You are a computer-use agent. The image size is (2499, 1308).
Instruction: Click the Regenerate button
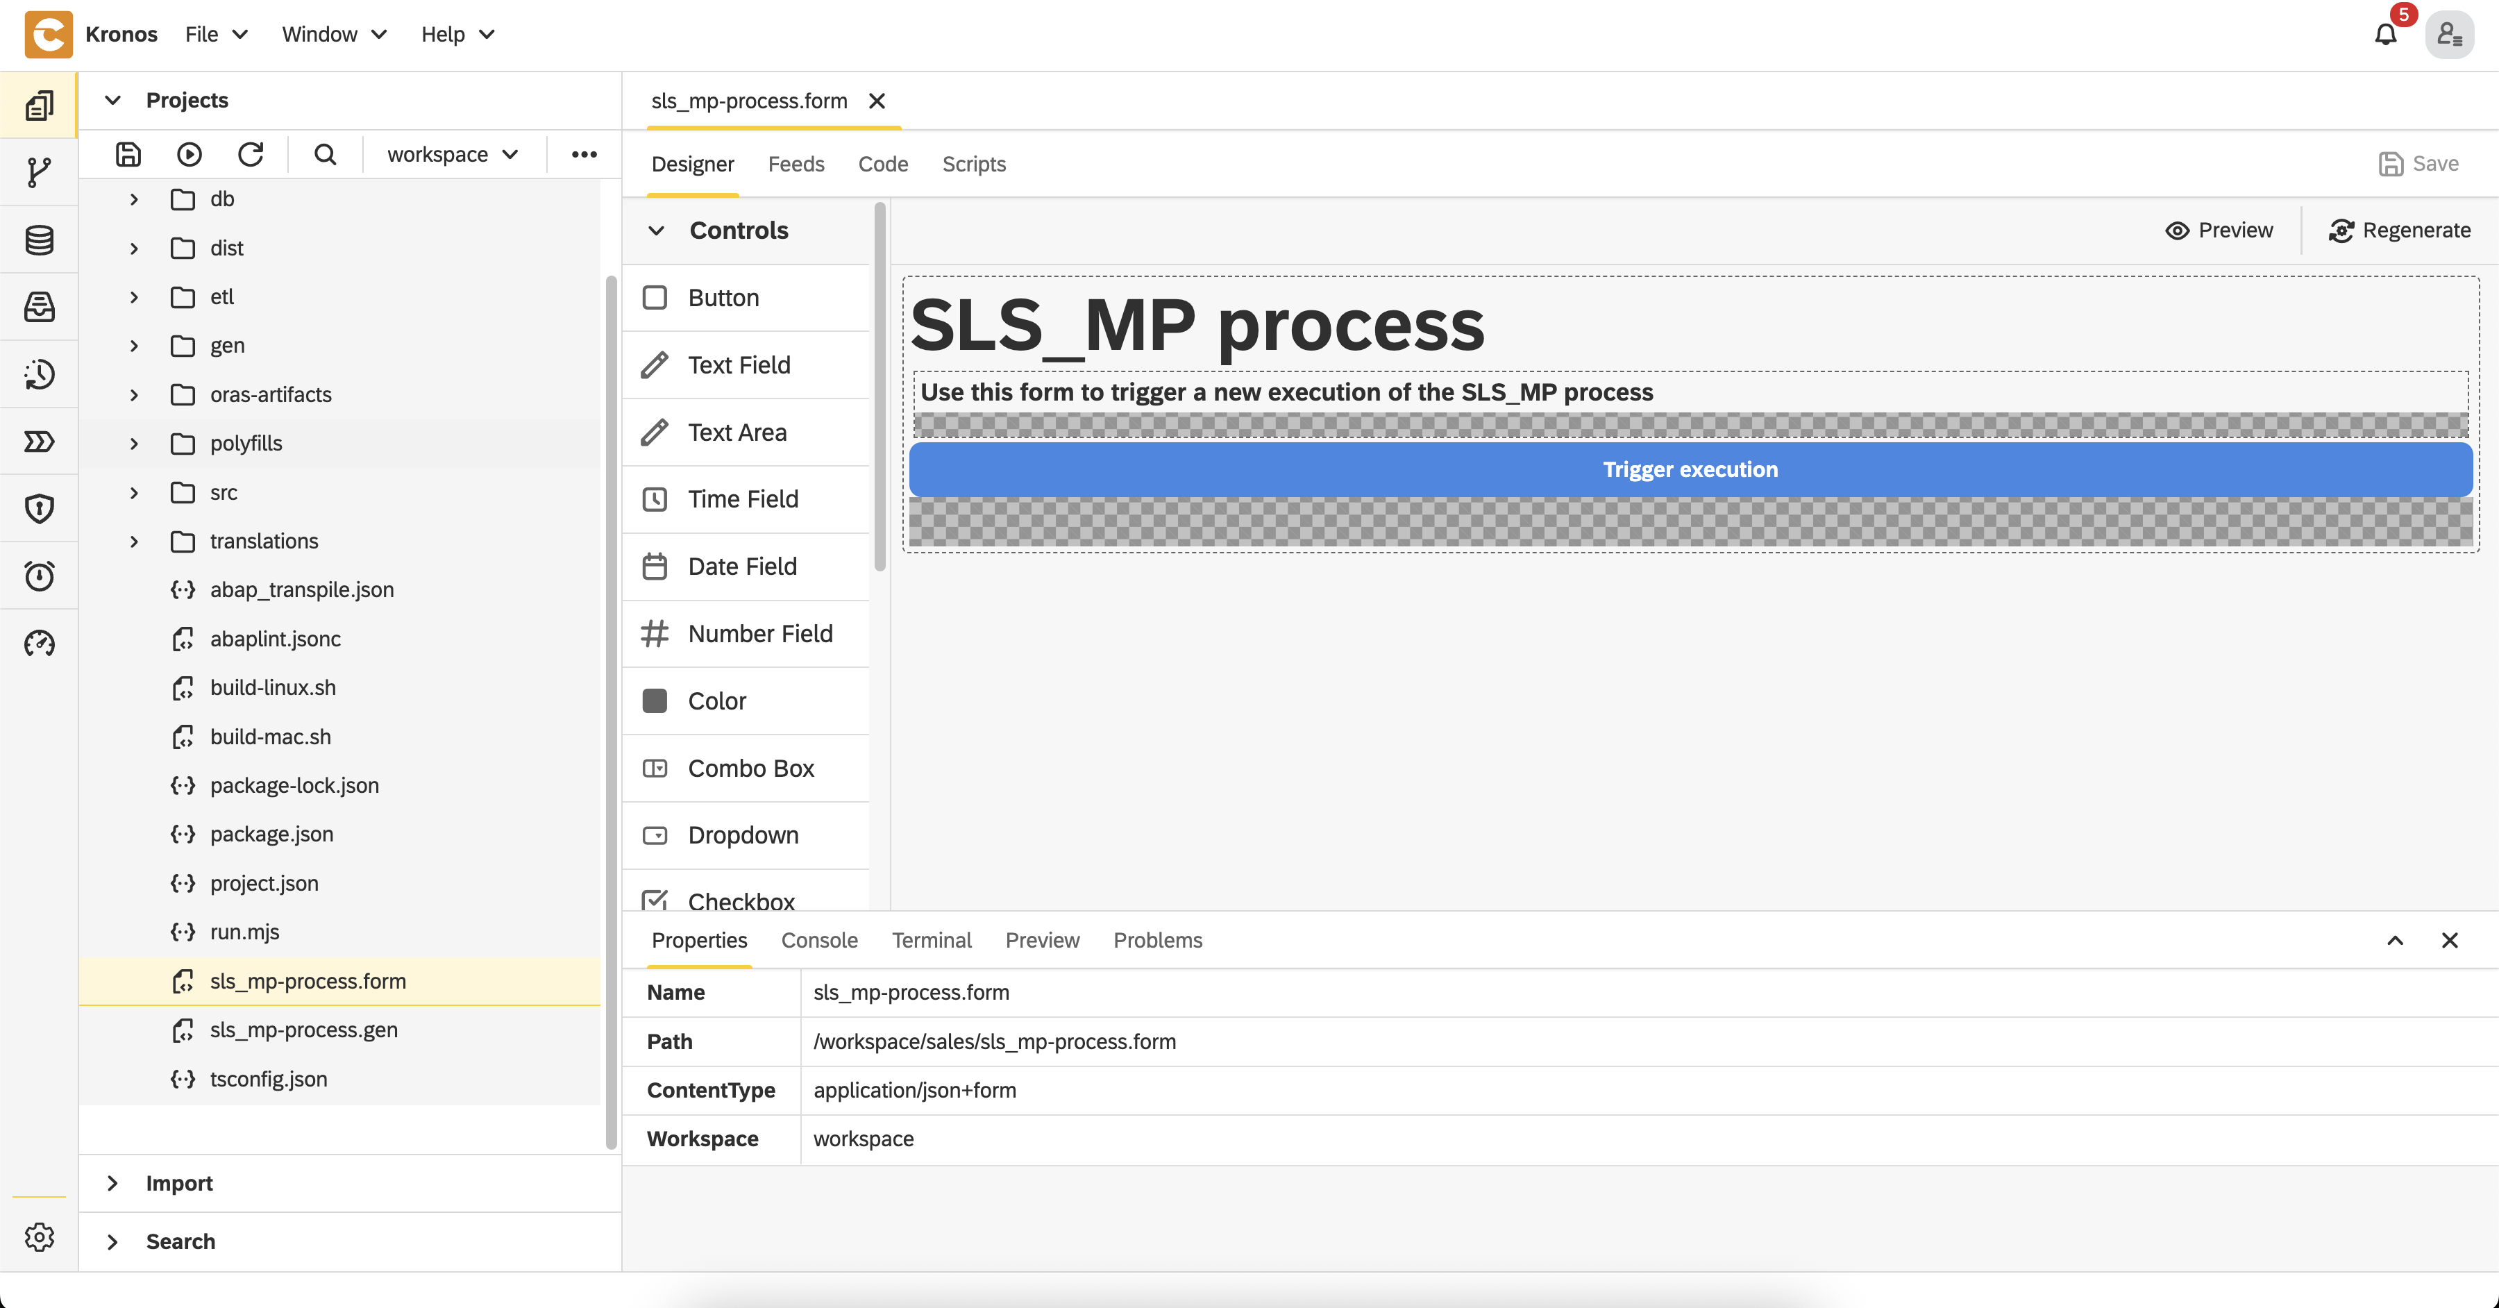2399,230
